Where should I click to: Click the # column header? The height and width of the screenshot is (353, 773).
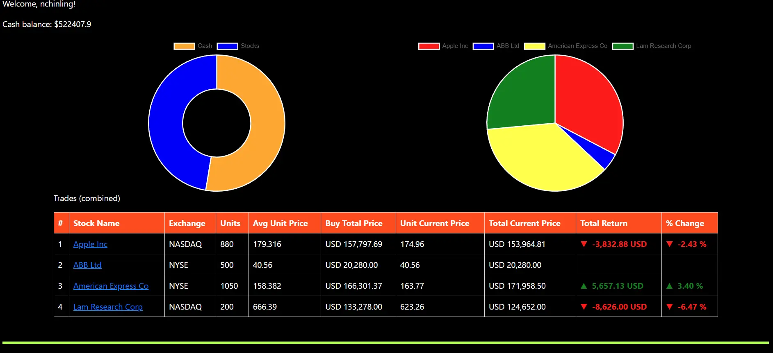(62, 223)
